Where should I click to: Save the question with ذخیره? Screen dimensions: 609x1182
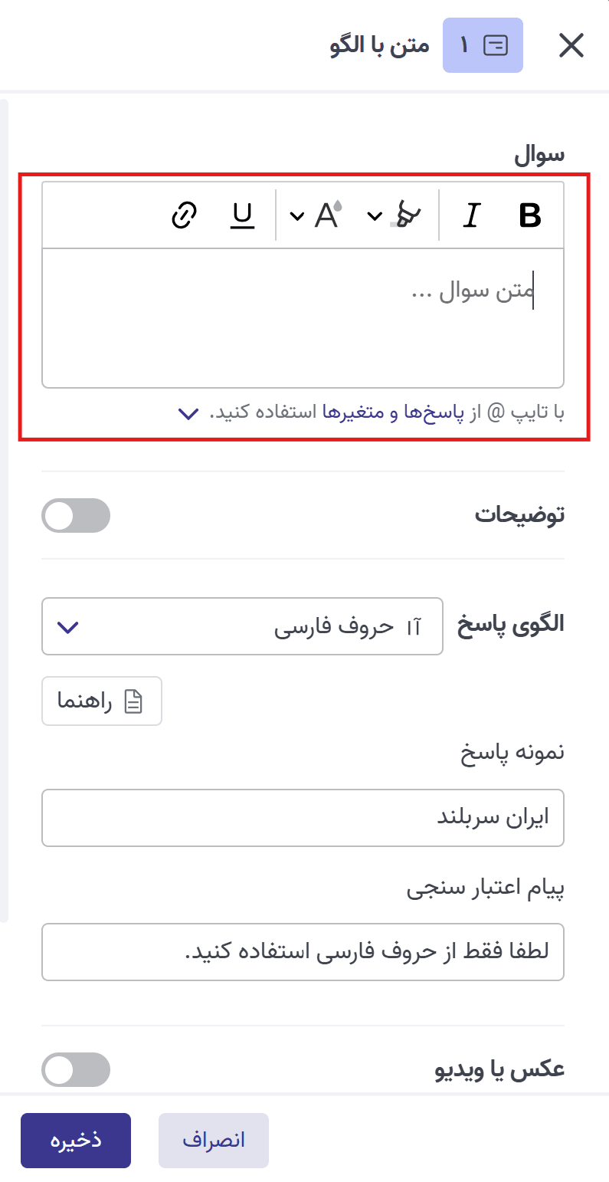click(75, 1141)
